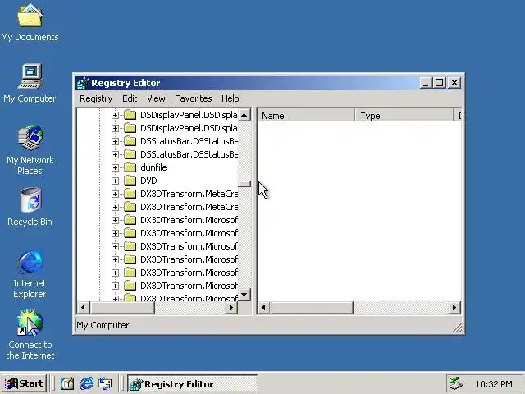Click the Show Desktop quick launch icon
The height and width of the screenshot is (394, 525).
click(x=67, y=383)
